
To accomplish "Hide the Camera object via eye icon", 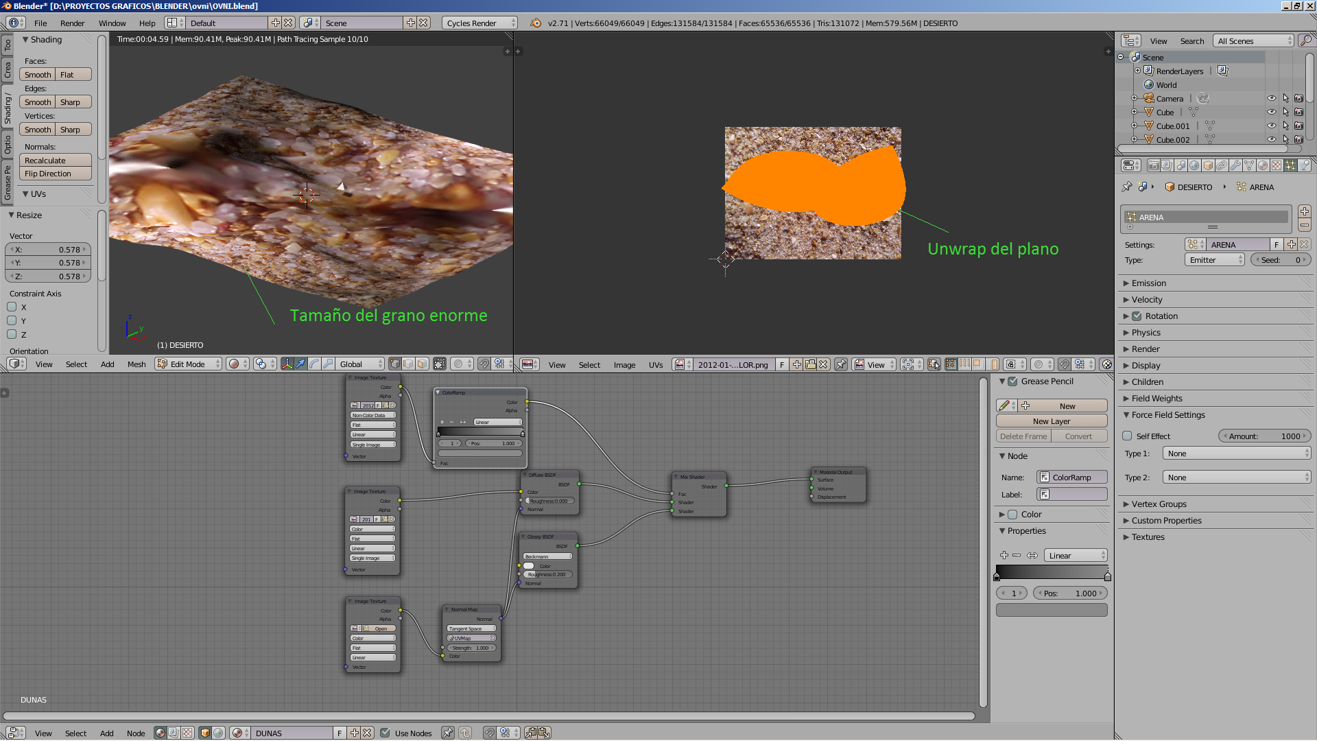I will 1271,99.
